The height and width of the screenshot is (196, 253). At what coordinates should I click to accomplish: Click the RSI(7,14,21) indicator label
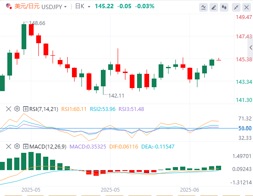pos(44,109)
